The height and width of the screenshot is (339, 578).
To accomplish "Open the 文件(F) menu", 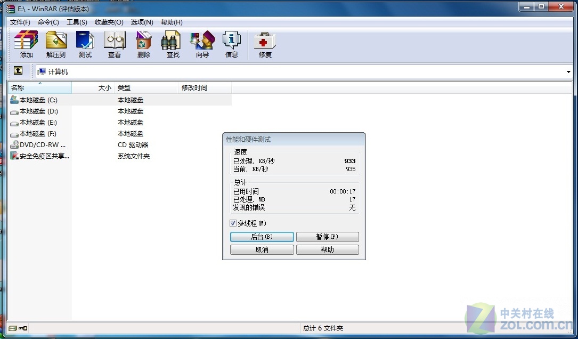I will (20, 22).
